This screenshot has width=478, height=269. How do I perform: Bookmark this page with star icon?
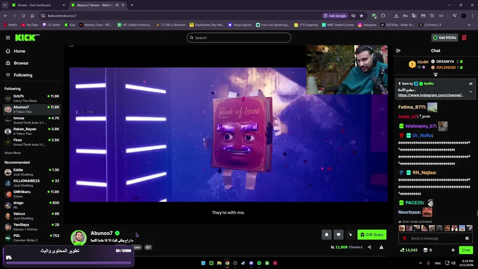tap(361, 16)
